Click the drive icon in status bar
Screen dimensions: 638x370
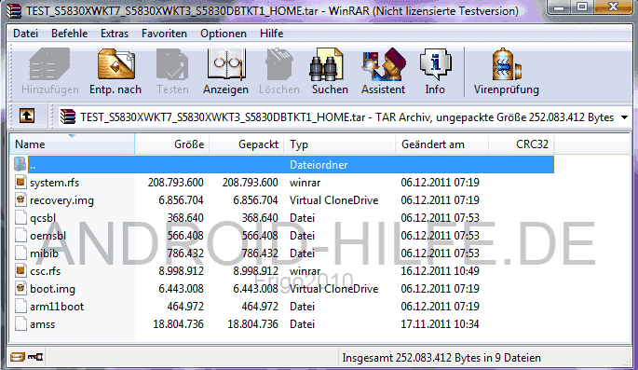coord(17,357)
